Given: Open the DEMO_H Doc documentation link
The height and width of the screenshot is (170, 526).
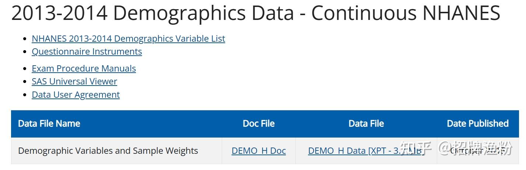Looking at the screenshot, I should click(259, 151).
